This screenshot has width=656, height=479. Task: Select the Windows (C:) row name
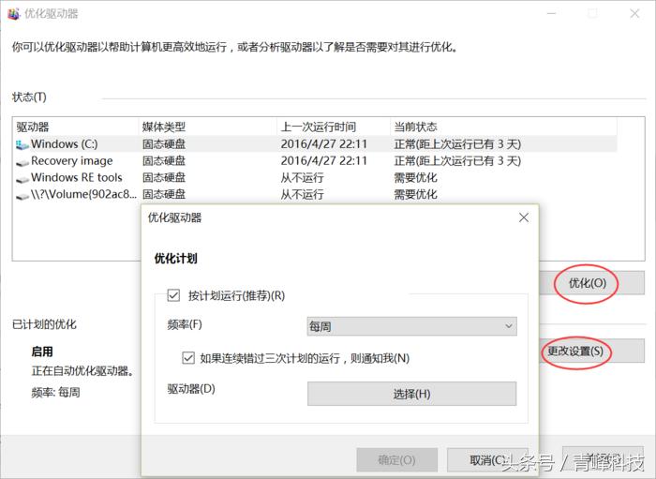(65, 144)
